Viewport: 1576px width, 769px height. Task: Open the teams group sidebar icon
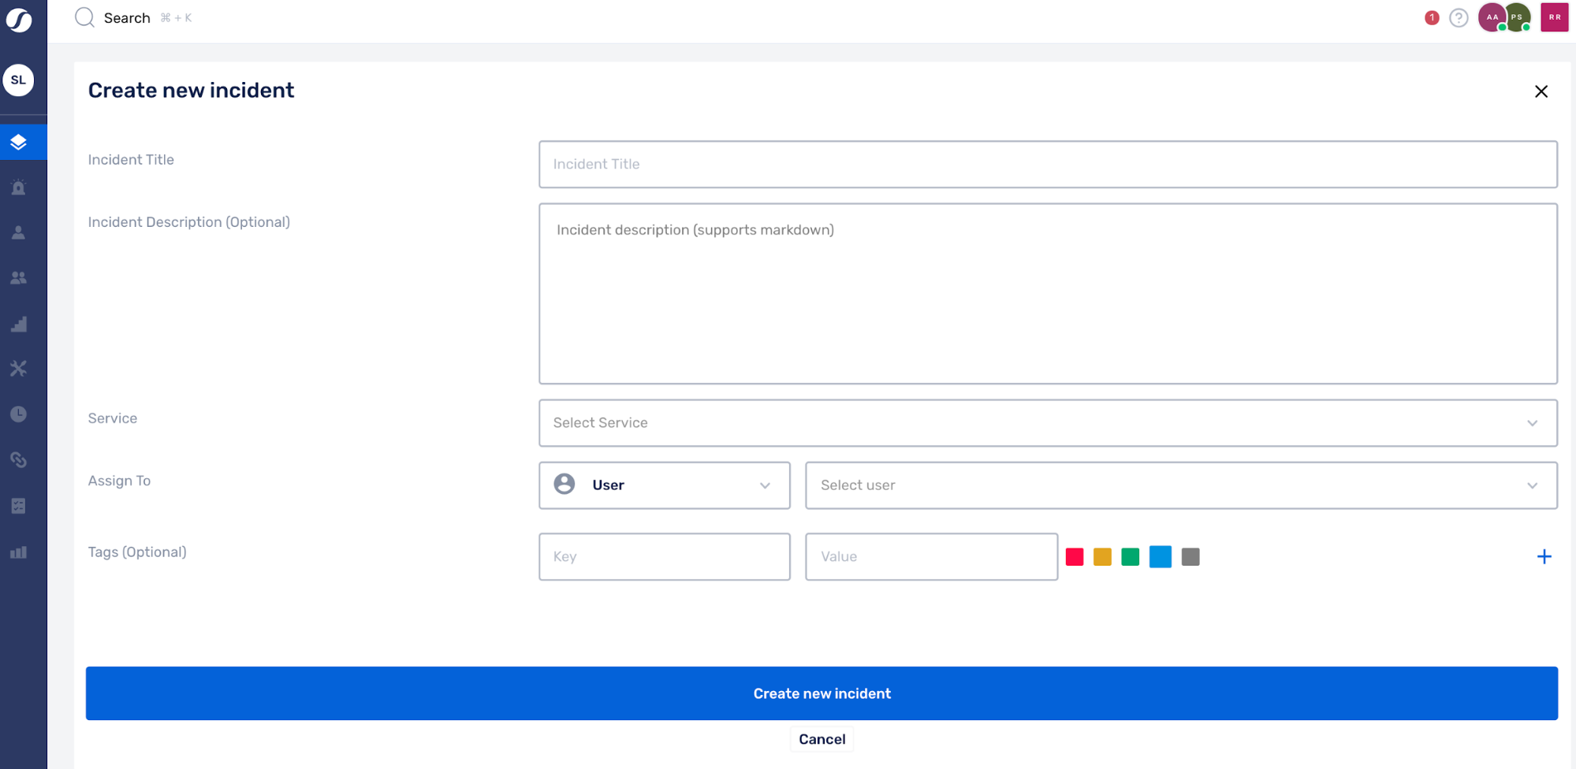pyautogui.click(x=18, y=277)
